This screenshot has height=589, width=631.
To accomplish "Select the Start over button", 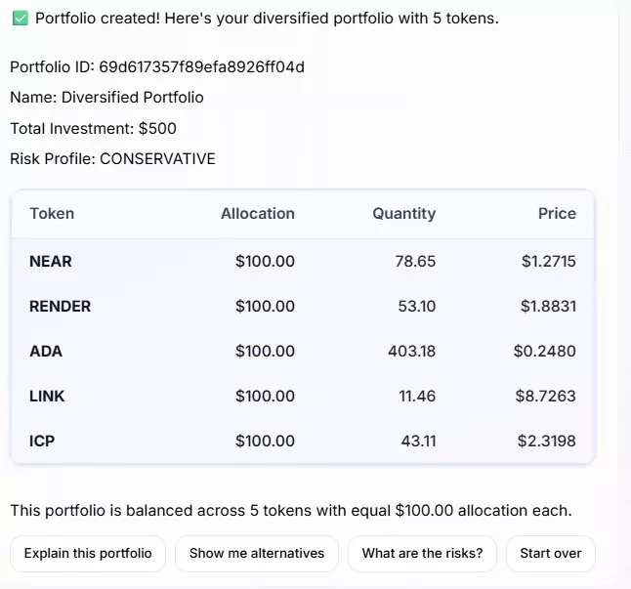I will click(551, 554).
